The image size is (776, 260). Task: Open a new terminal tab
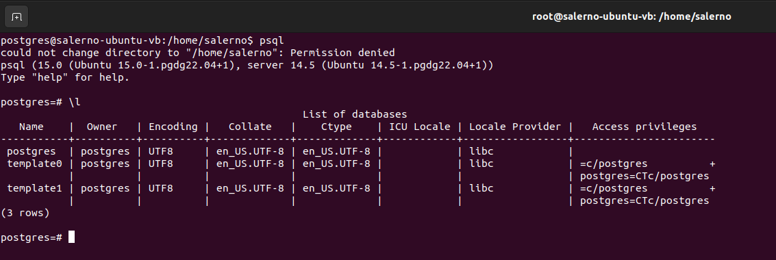pos(16,17)
